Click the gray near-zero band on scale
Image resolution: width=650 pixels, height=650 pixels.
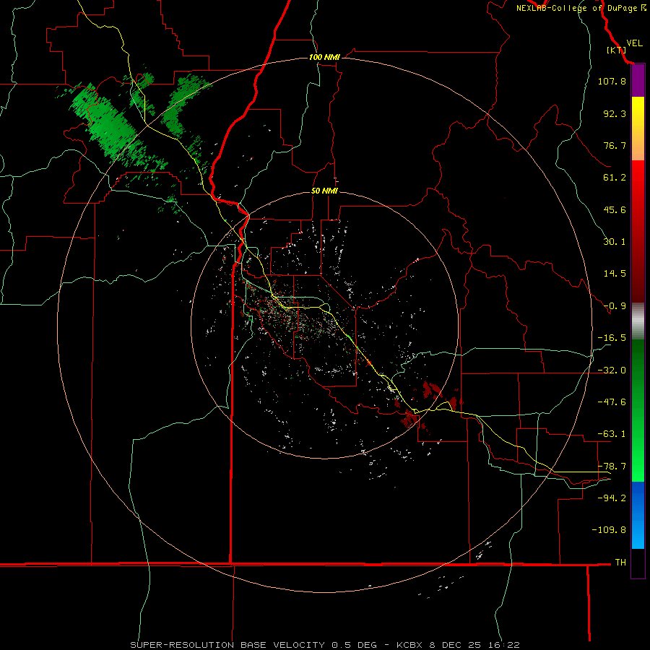[x=638, y=321]
